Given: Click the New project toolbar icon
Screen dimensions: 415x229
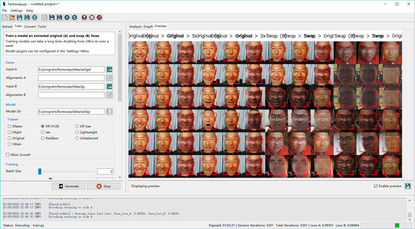Looking at the screenshot, I should (5, 17).
